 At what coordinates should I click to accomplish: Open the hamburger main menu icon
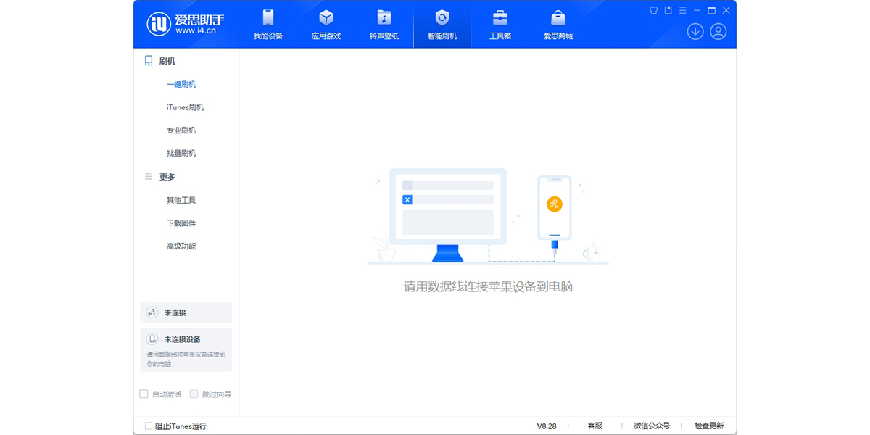click(x=682, y=10)
